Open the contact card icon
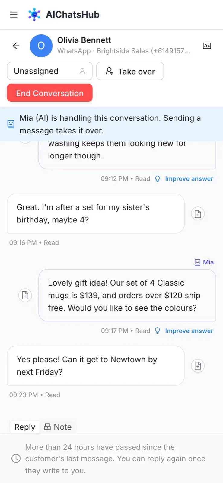This screenshot has width=223, height=483. (x=207, y=46)
